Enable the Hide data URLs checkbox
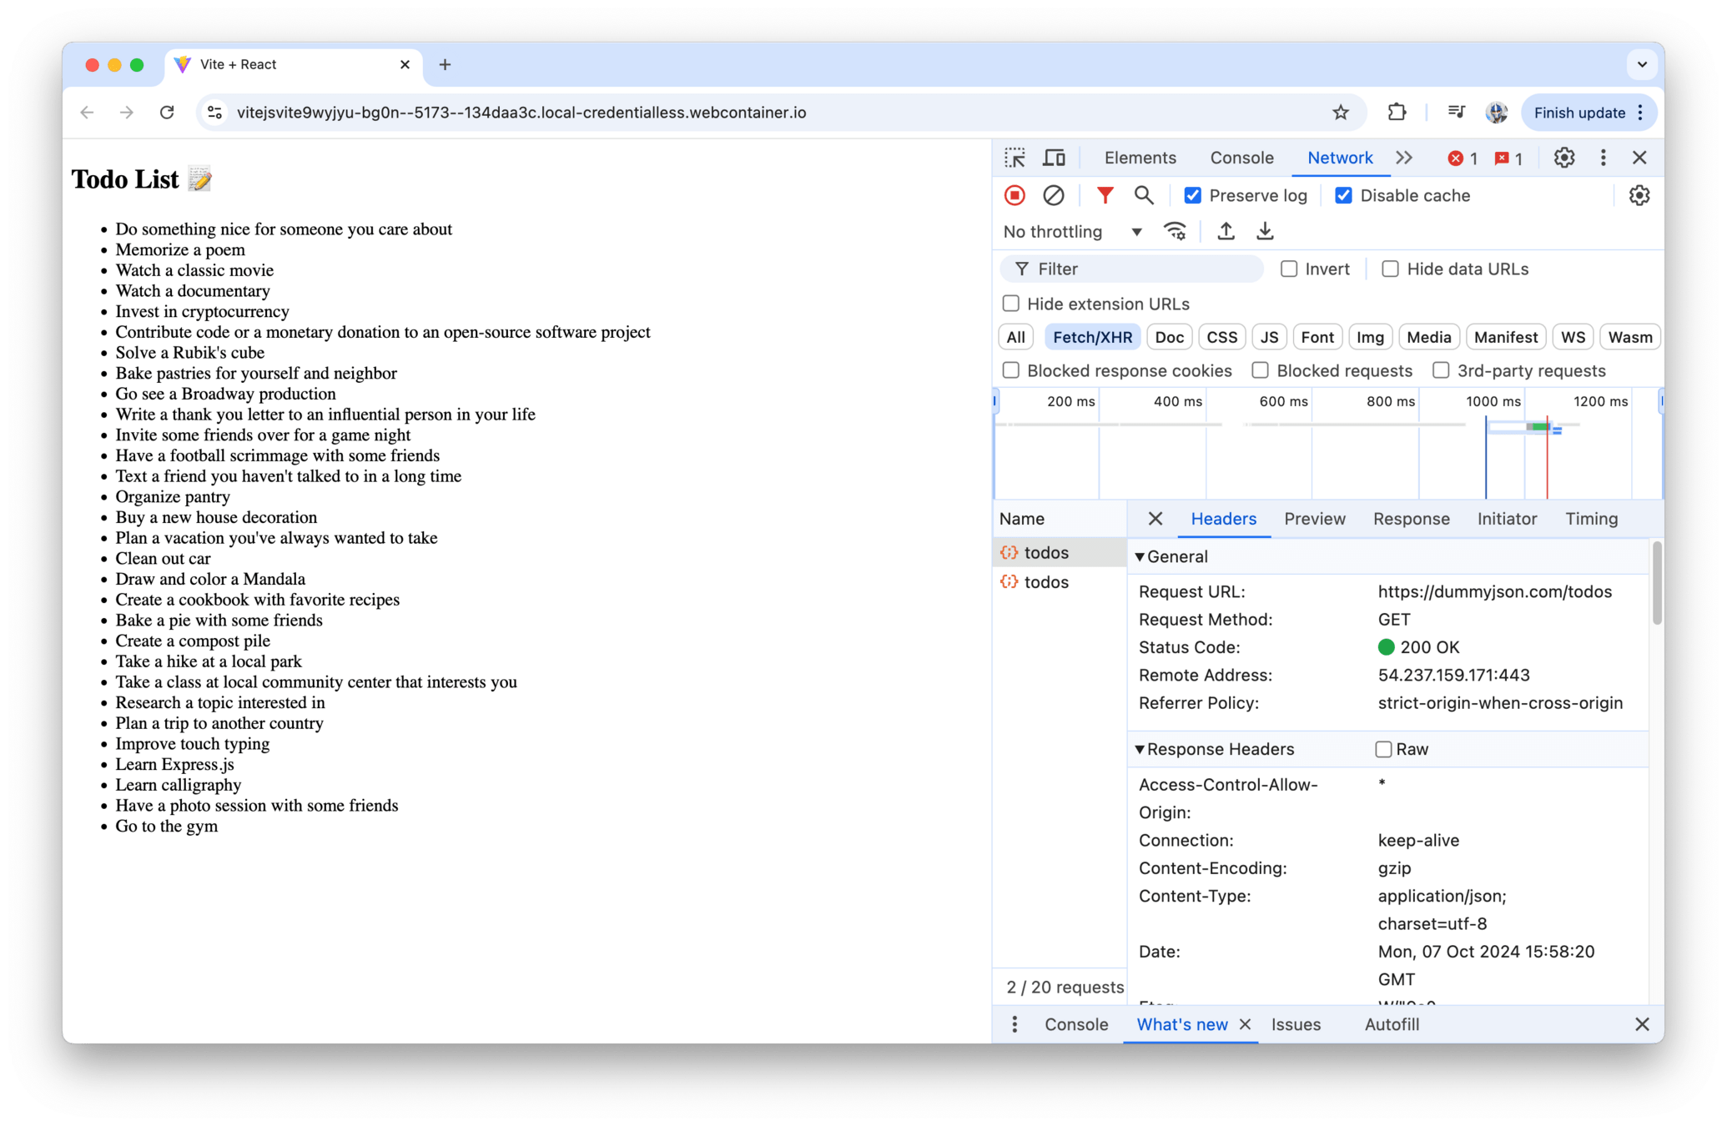Screen dimensions: 1727x1126 (x=1390, y=269)
